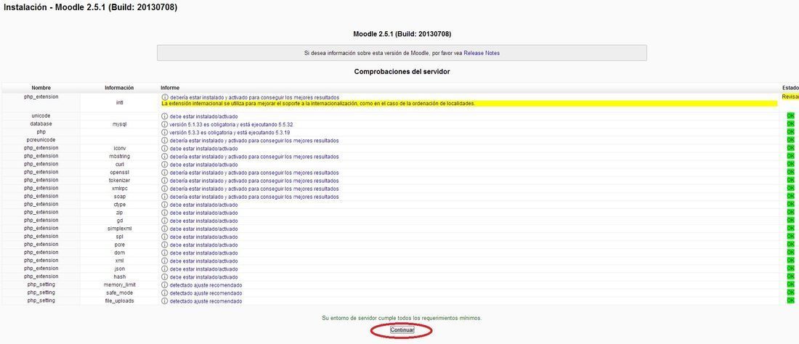799x344 pixels.
Task: Click the mbstring information cell
Action: 119,157
